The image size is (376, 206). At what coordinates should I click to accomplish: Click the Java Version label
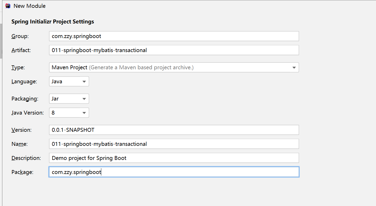27,113
